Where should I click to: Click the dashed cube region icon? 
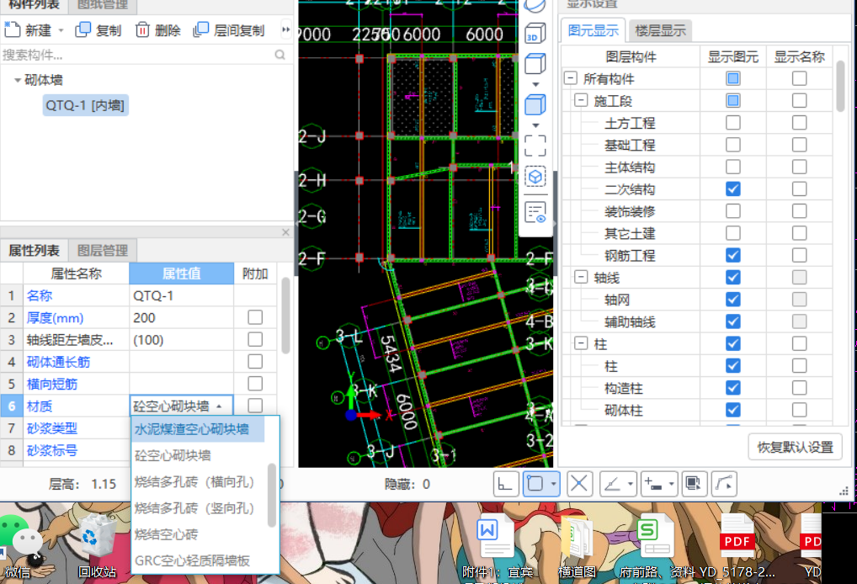click(x=535, y=177)
